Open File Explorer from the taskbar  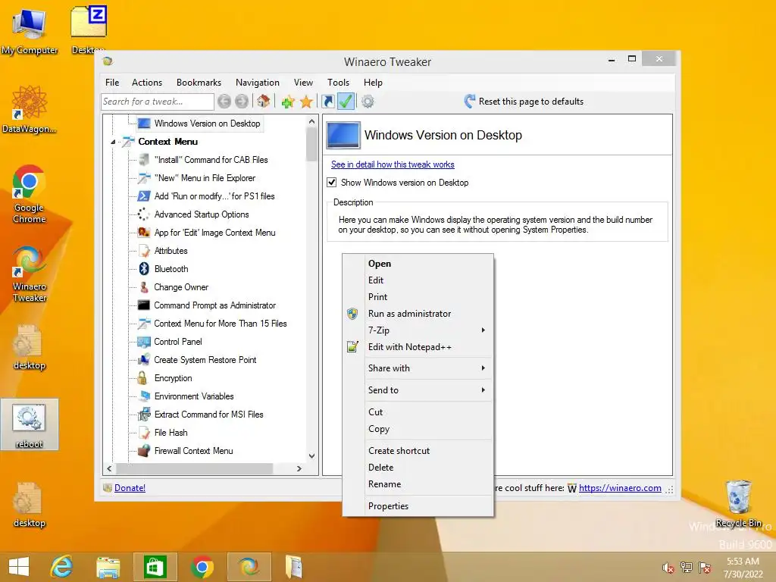click(108, 567)
